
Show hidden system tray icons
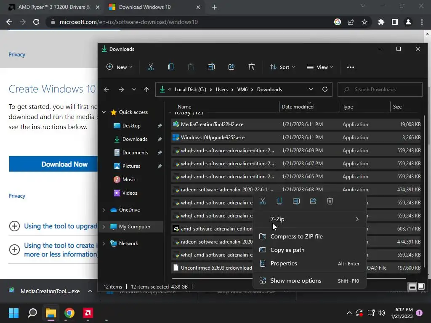pyautogui.click(x=349, y=313)
